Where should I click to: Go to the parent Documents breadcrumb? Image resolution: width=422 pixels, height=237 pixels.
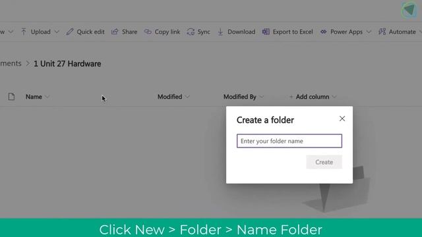(x=11, y=63)
